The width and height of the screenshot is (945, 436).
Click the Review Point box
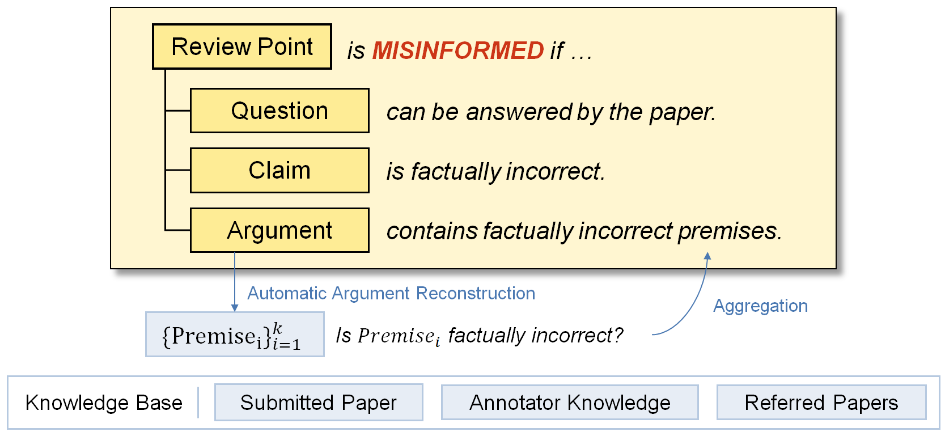pos(242,46)
